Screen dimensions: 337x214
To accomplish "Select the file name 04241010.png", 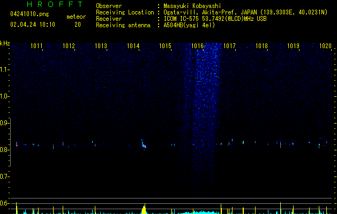I will click(29, 14).
